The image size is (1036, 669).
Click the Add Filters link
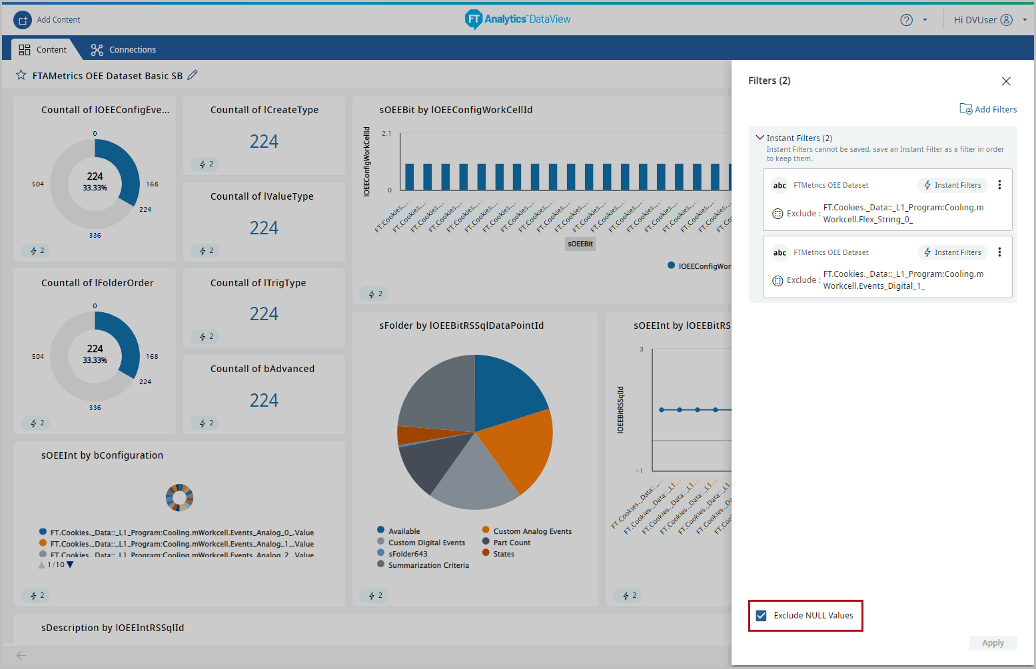click(x=989, y=109)
